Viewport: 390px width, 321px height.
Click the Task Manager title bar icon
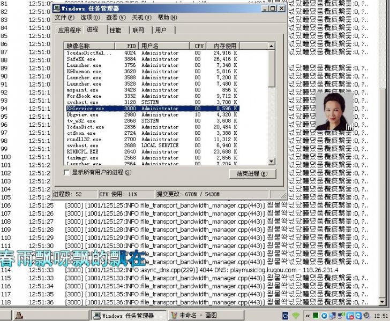pyautogui.click(x=57, y=9)
